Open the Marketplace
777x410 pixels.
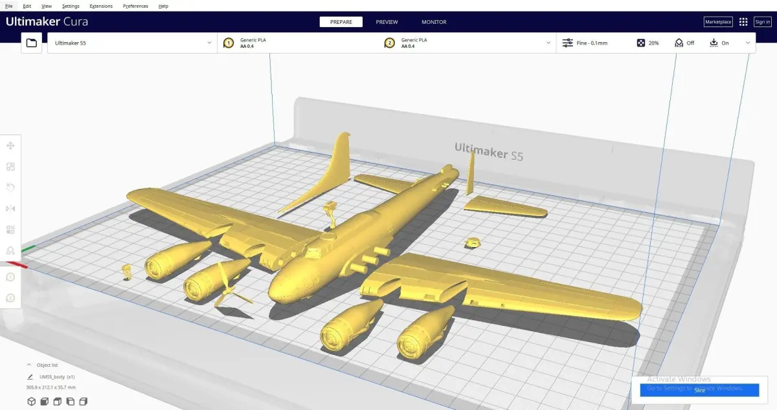(x=718, y=22)
